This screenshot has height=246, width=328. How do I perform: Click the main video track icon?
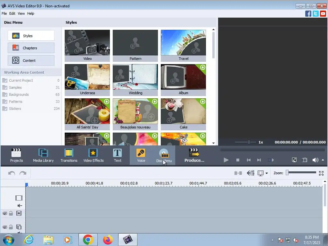[x=19, y=198]
